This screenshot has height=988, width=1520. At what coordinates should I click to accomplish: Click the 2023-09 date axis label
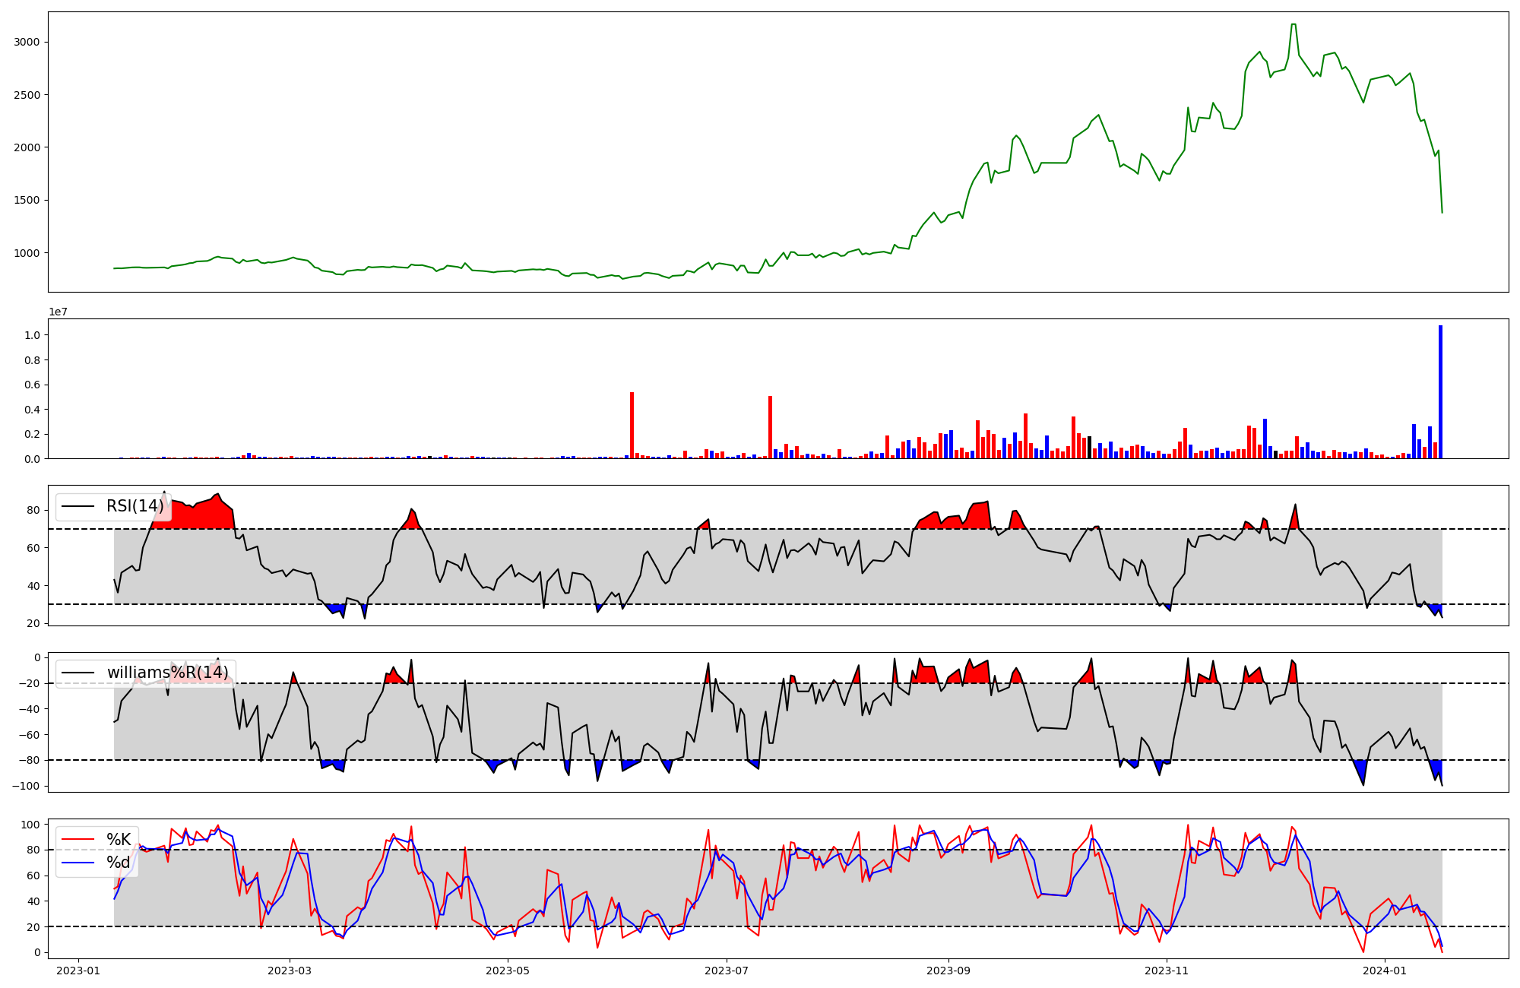point(948,971)
